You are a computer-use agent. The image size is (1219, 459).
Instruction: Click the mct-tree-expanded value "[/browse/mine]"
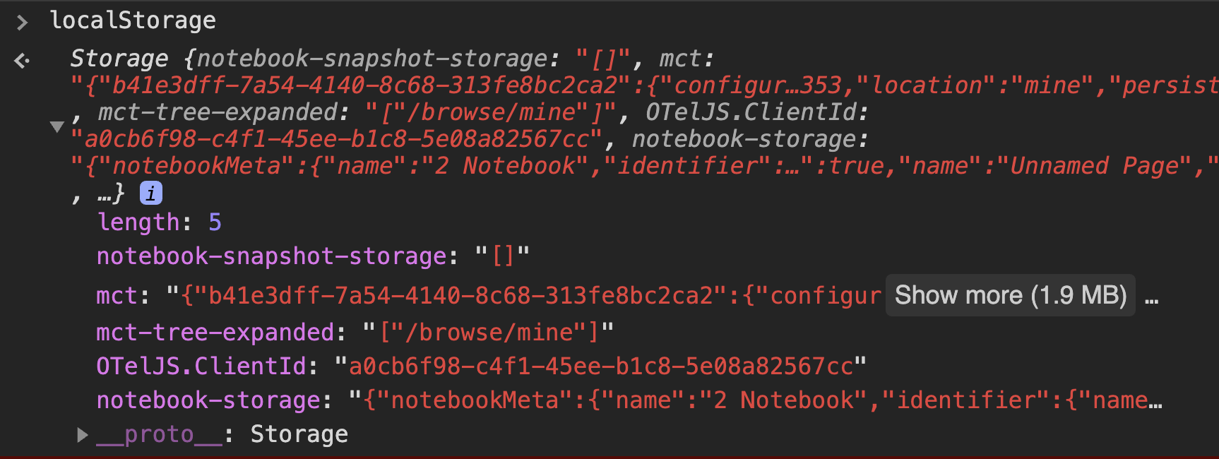tap(487, 331)
